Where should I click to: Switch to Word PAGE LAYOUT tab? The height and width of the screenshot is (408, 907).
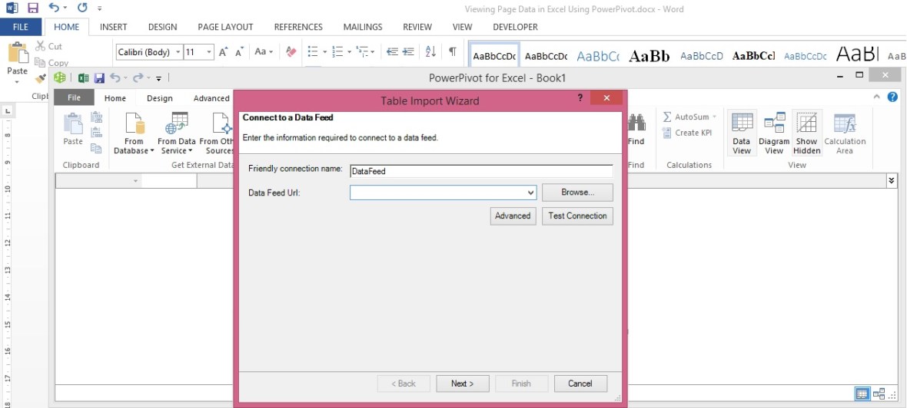pyautogui.click(x=225, y=27)
